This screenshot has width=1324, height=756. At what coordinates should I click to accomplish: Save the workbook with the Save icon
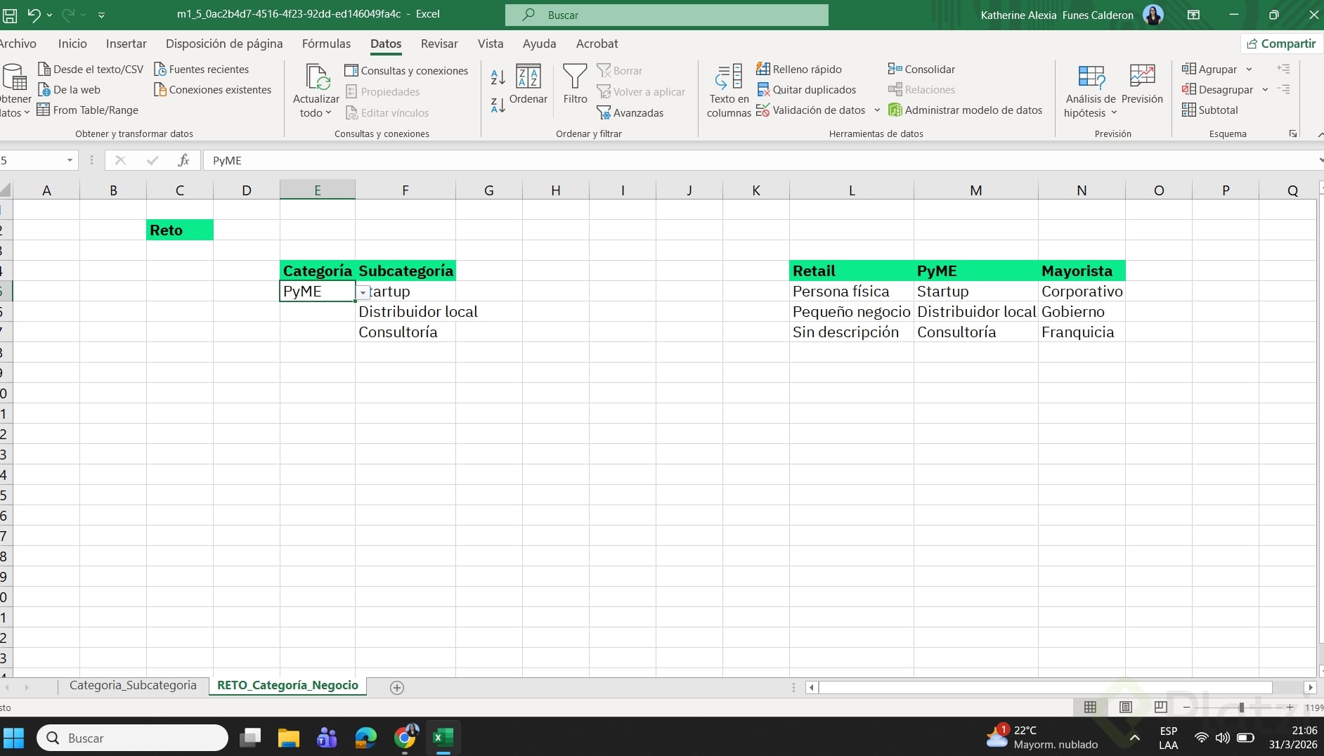pyautogui.click(x=9, y=15)
